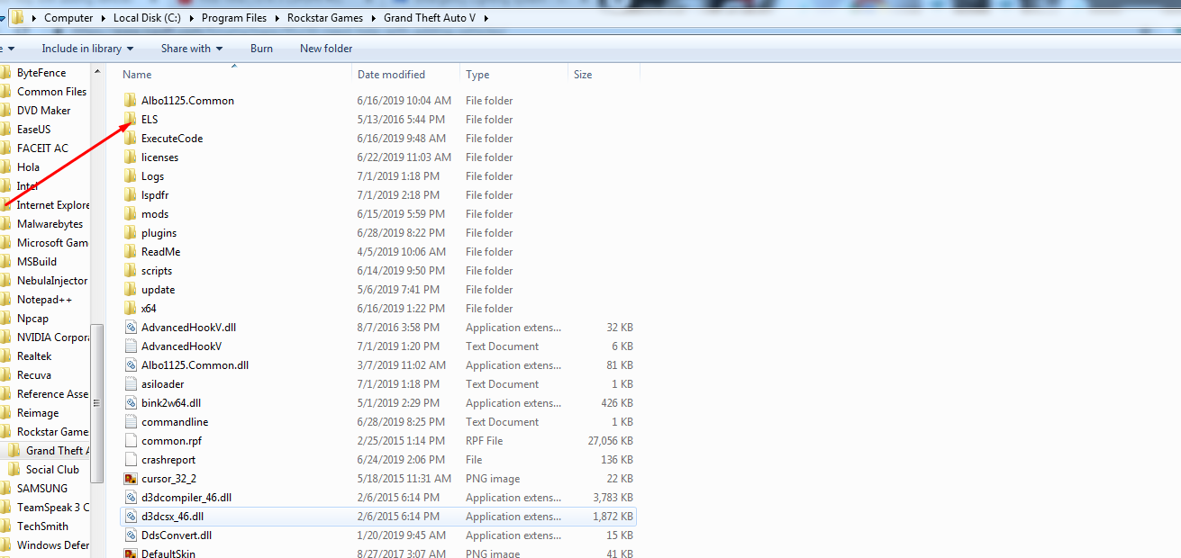1181x558 pixels.
Task: Select the update folder icon
Action: pyautogui.click(x=131, y=290)
